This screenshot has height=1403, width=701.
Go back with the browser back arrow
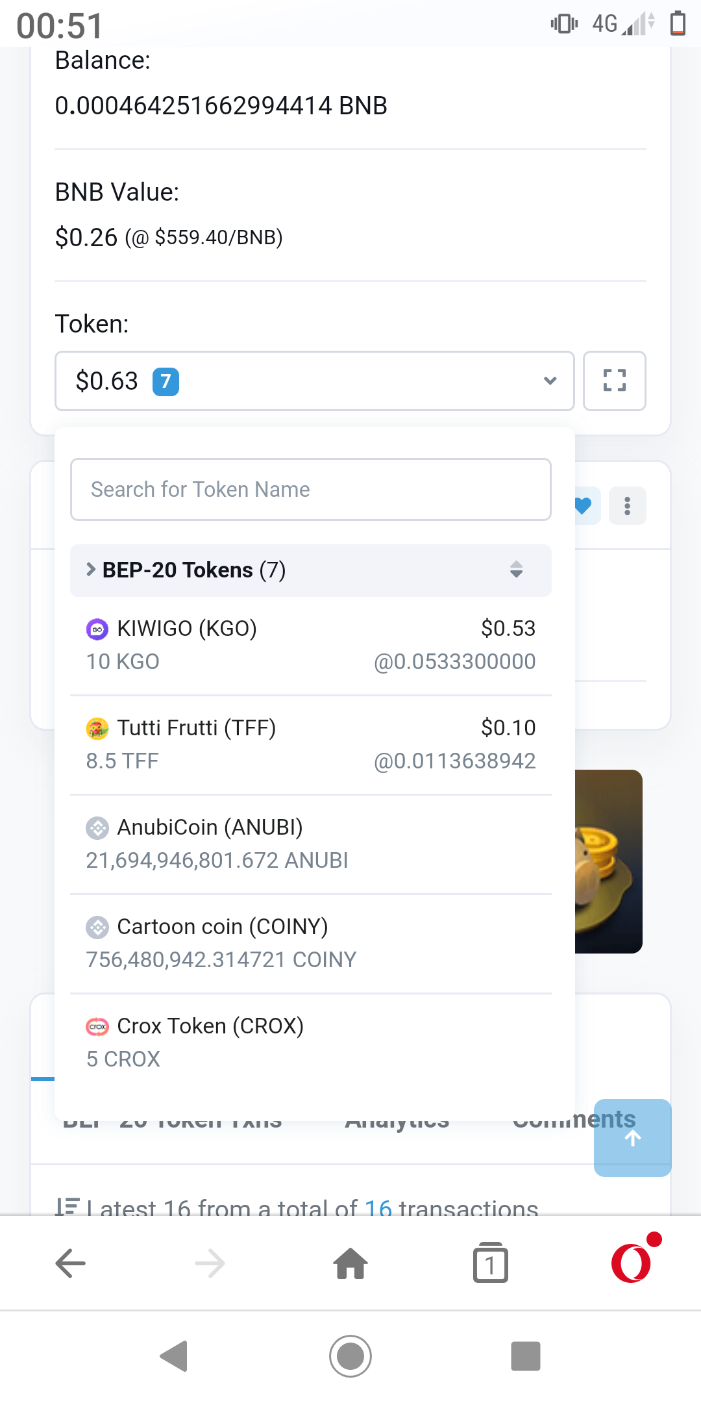pos(70,1263)
